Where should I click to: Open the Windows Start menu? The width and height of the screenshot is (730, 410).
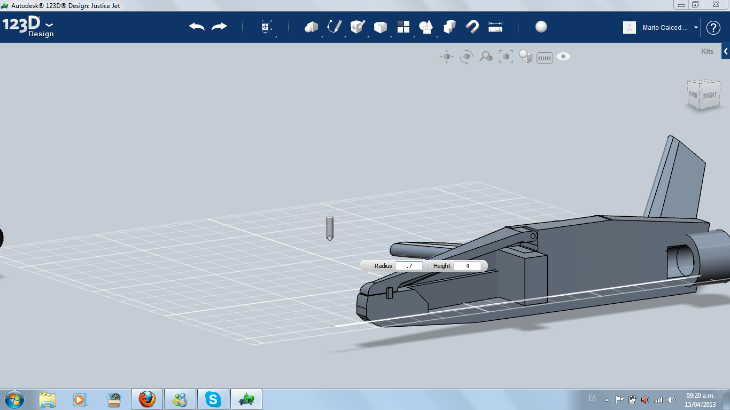(x=13, y=399)
